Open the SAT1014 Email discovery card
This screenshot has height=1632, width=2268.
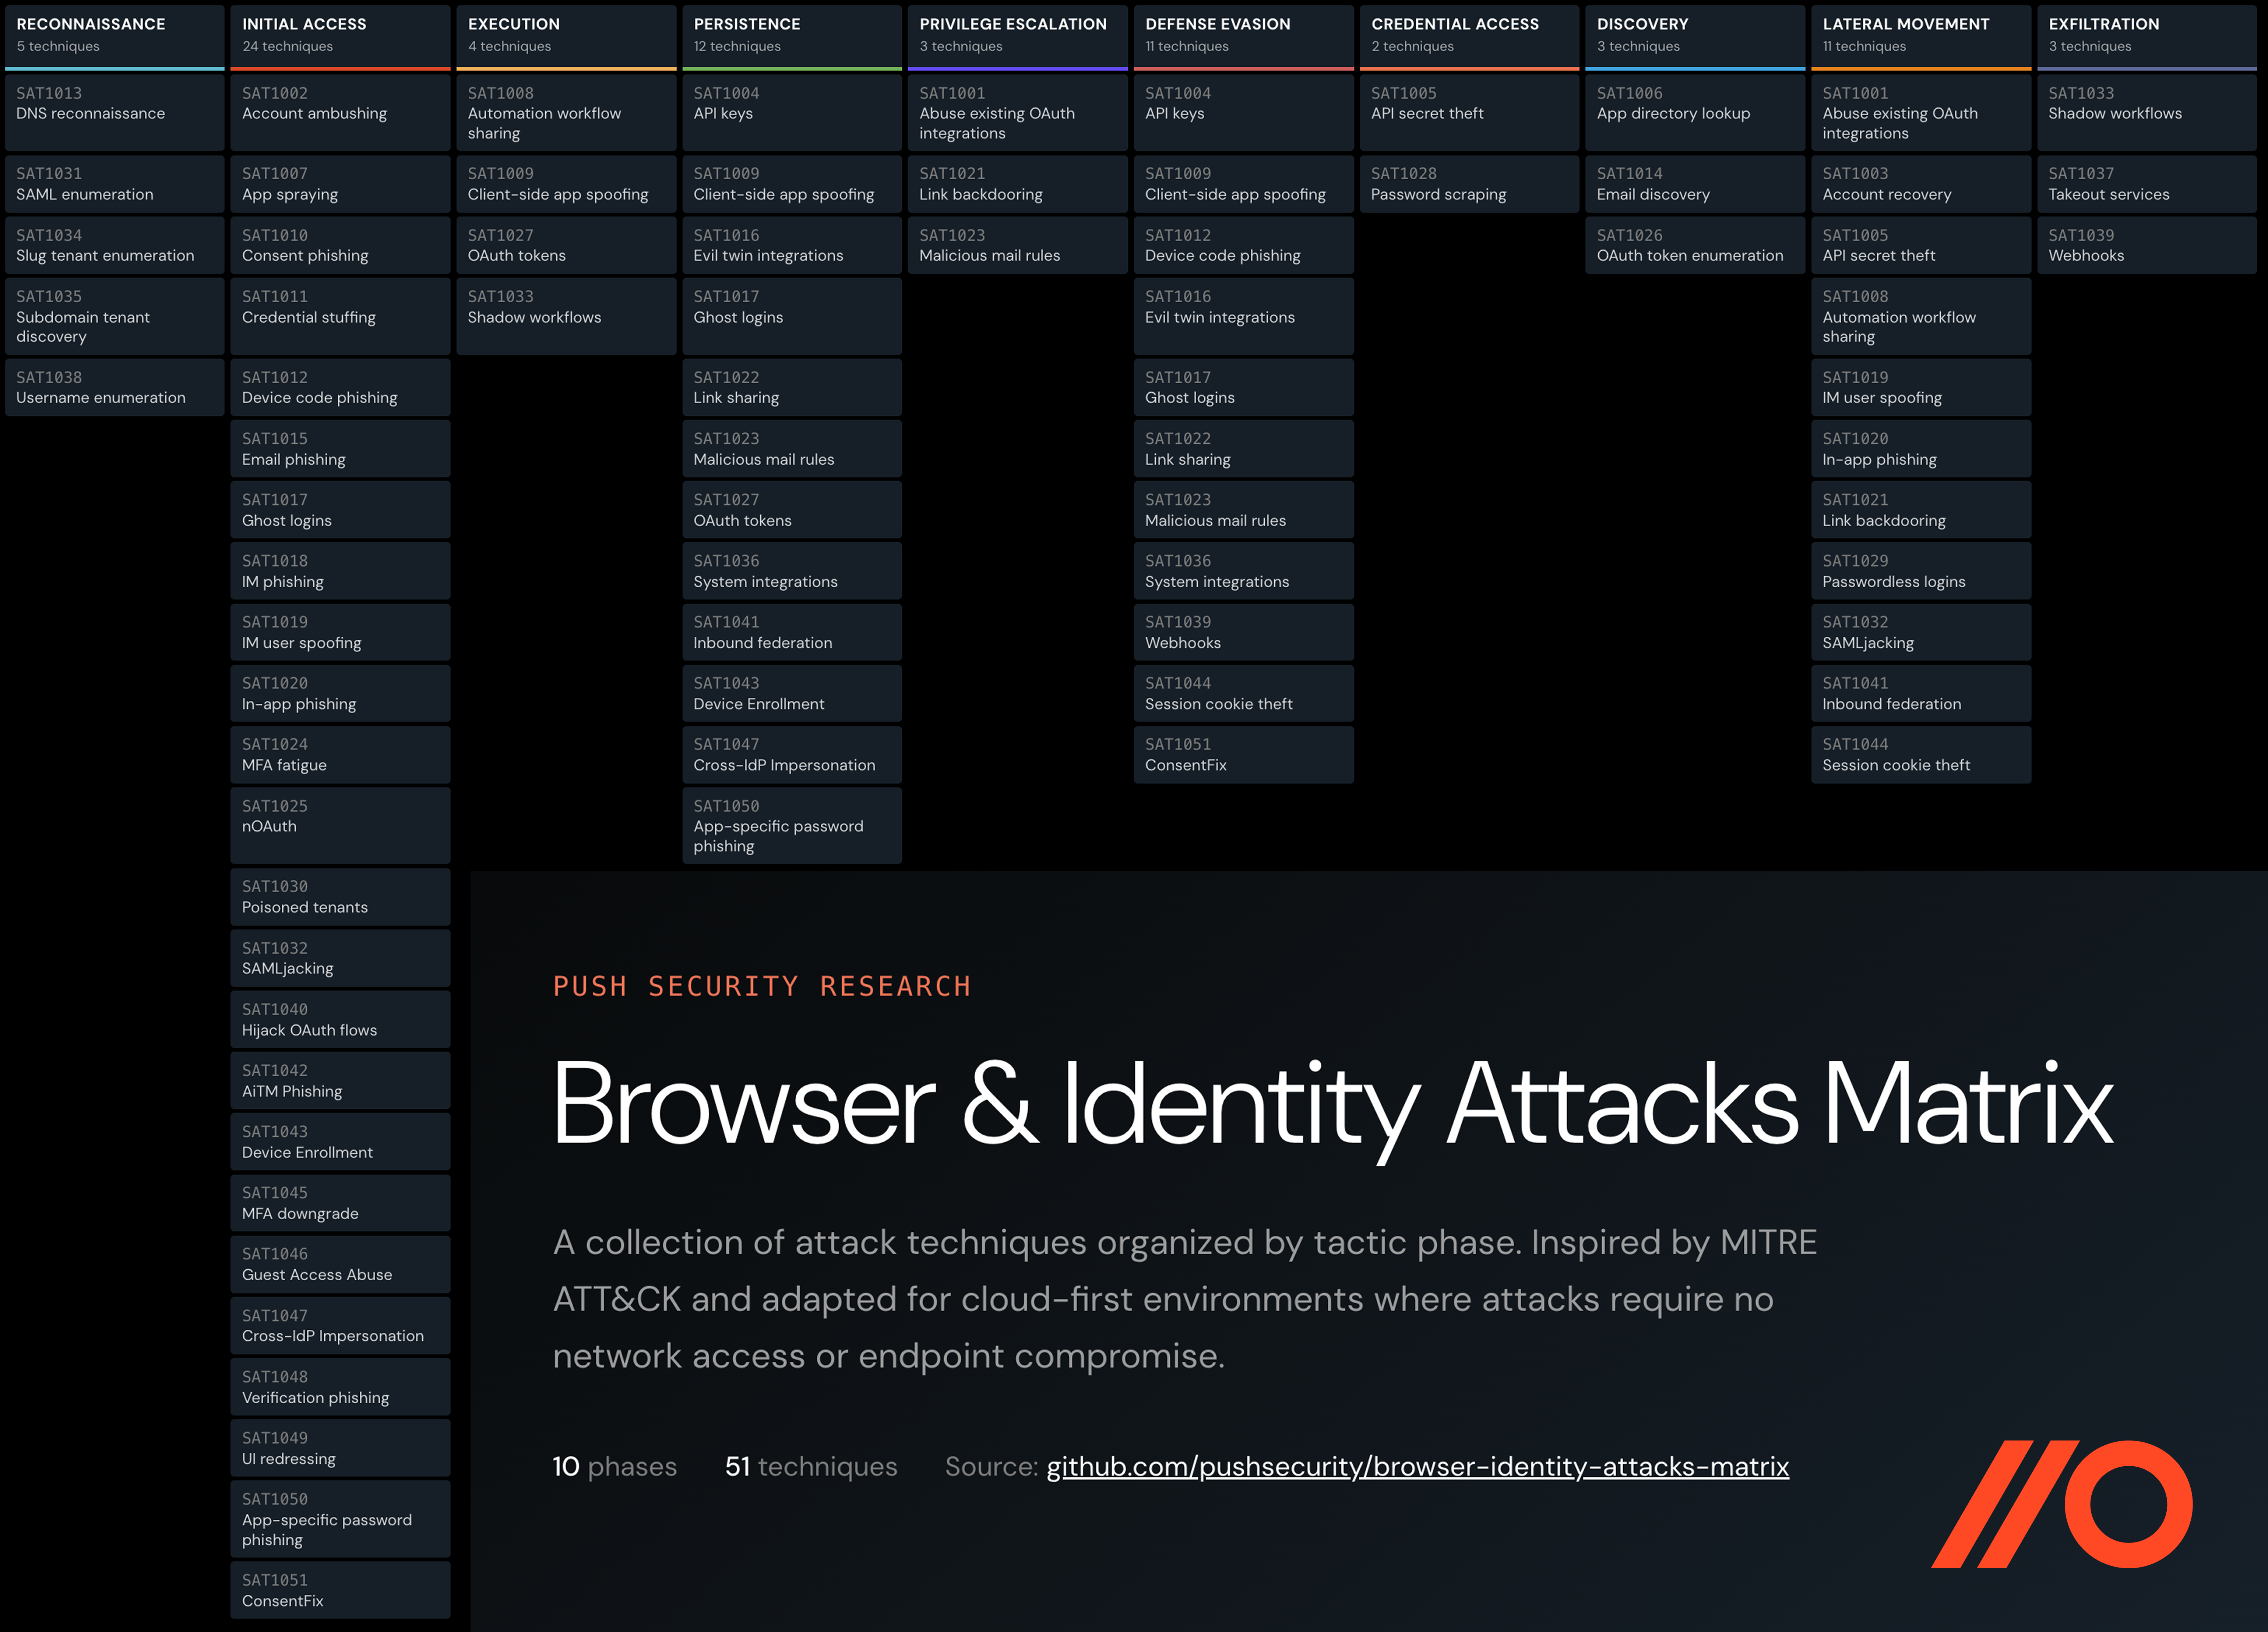pos(1695,184)
